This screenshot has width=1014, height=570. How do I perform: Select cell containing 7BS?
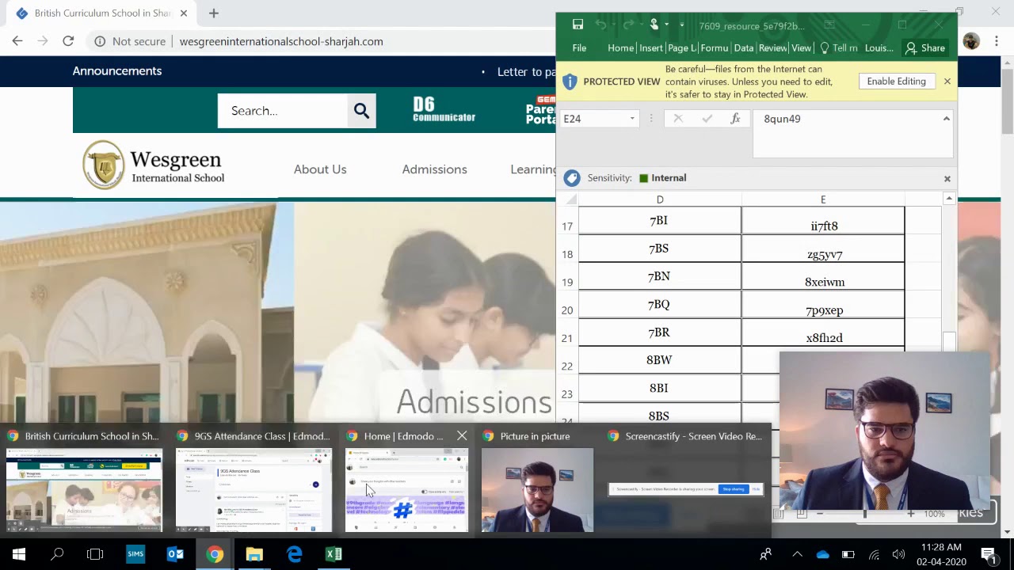tap(659, 249)
